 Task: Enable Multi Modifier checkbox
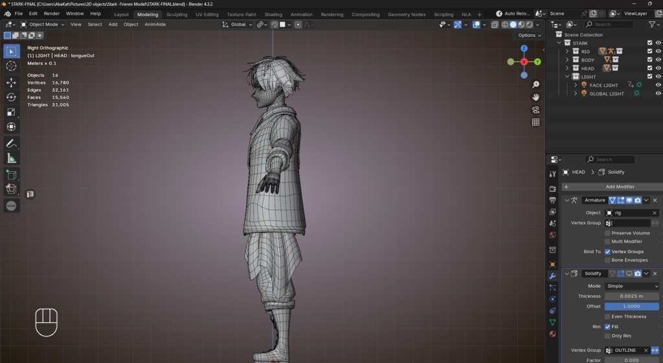click(x=607, y=241)
